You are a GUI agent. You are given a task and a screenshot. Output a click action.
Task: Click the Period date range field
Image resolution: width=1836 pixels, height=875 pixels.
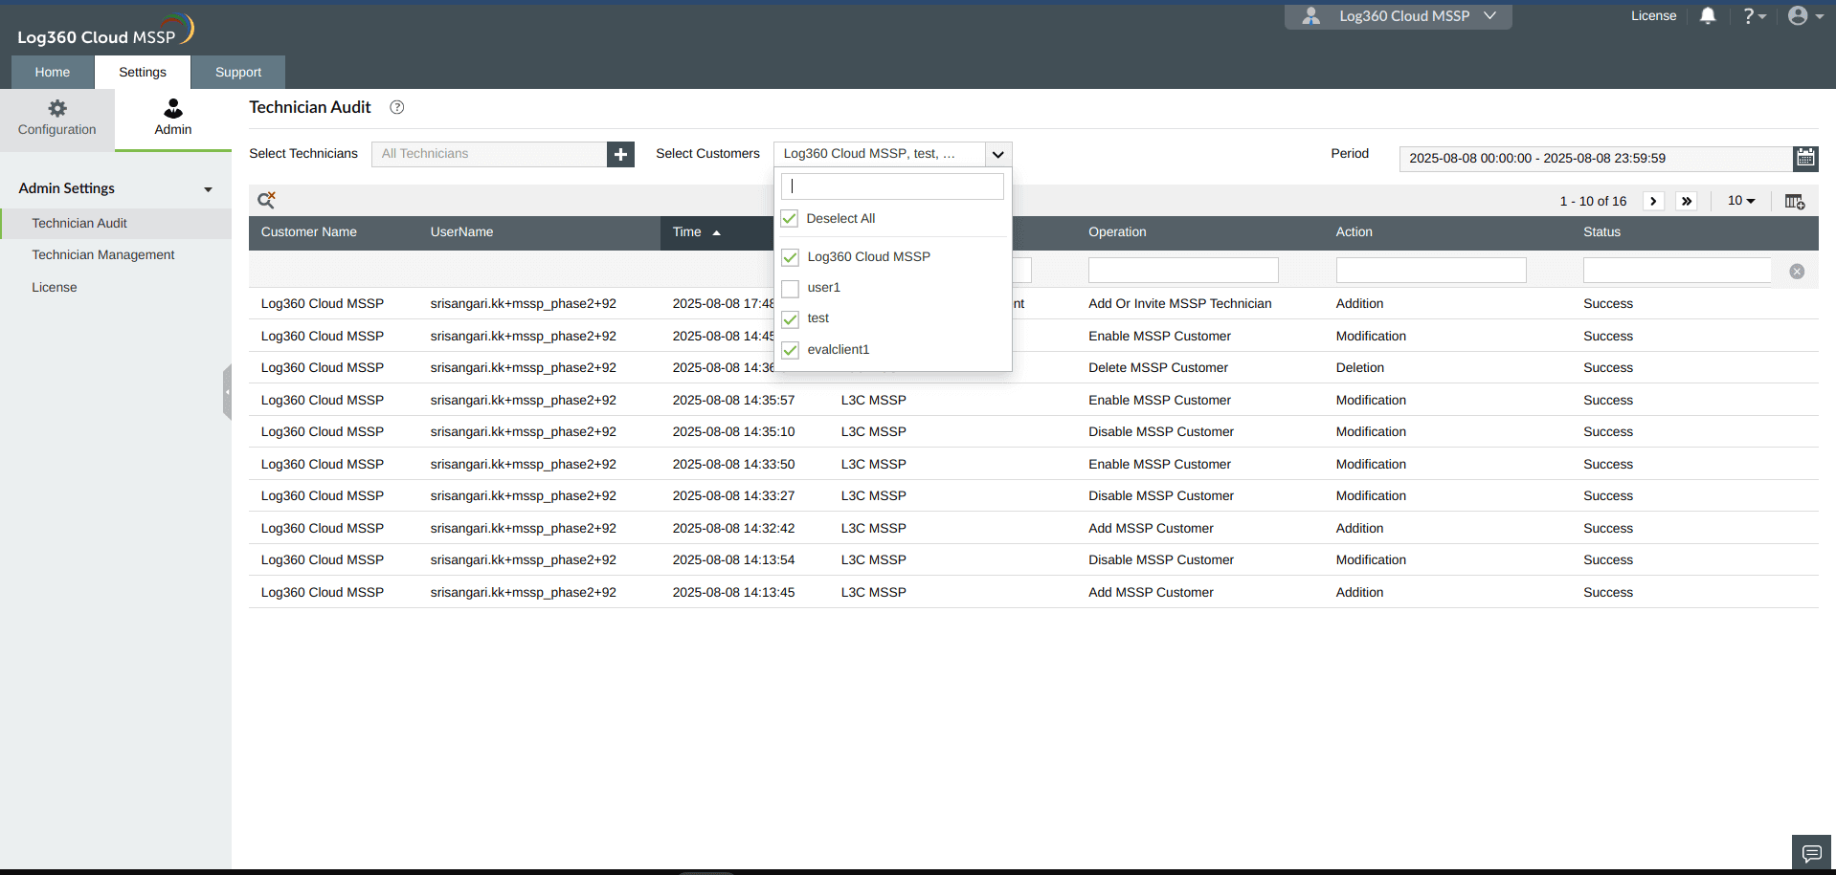point(1596,159)
